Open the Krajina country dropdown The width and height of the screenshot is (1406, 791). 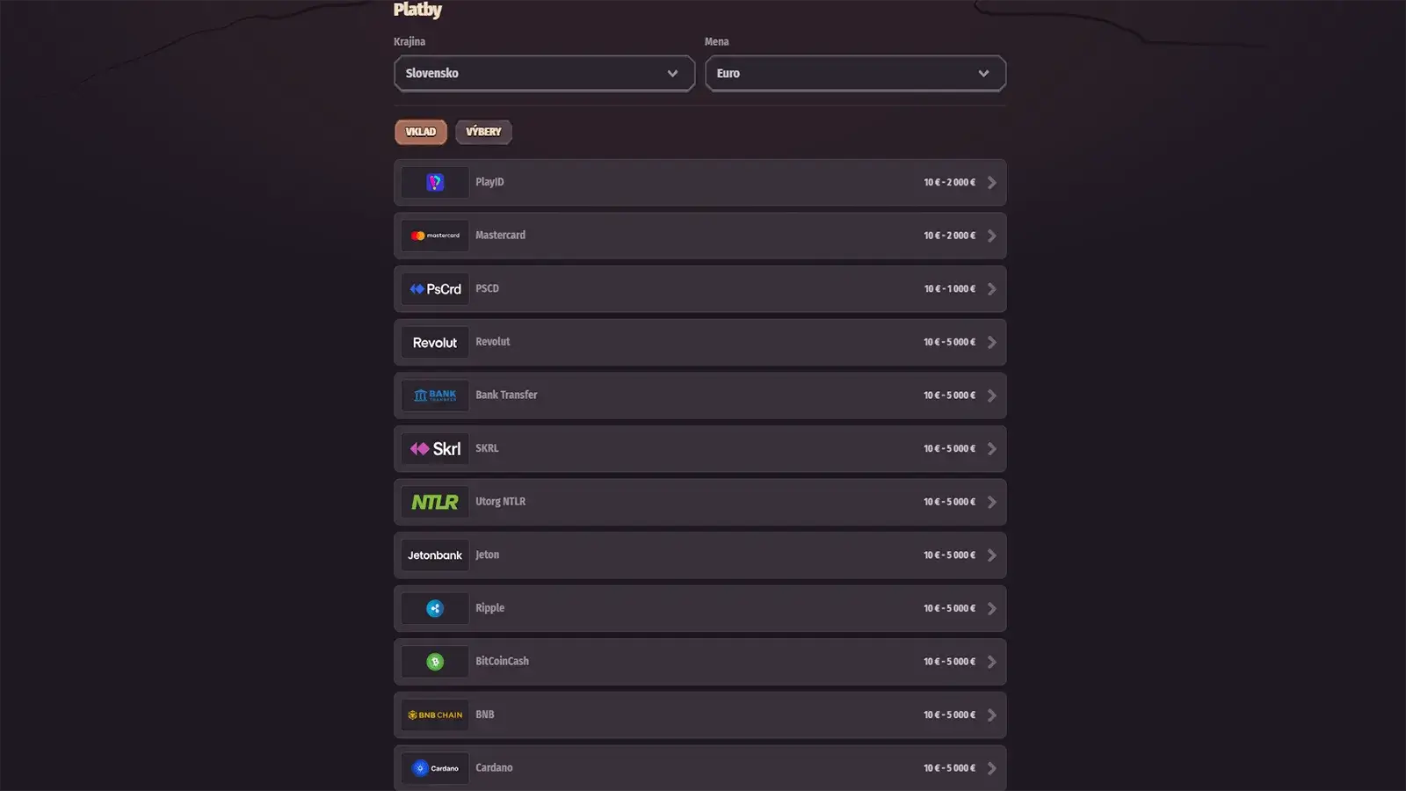pos(544,74)
